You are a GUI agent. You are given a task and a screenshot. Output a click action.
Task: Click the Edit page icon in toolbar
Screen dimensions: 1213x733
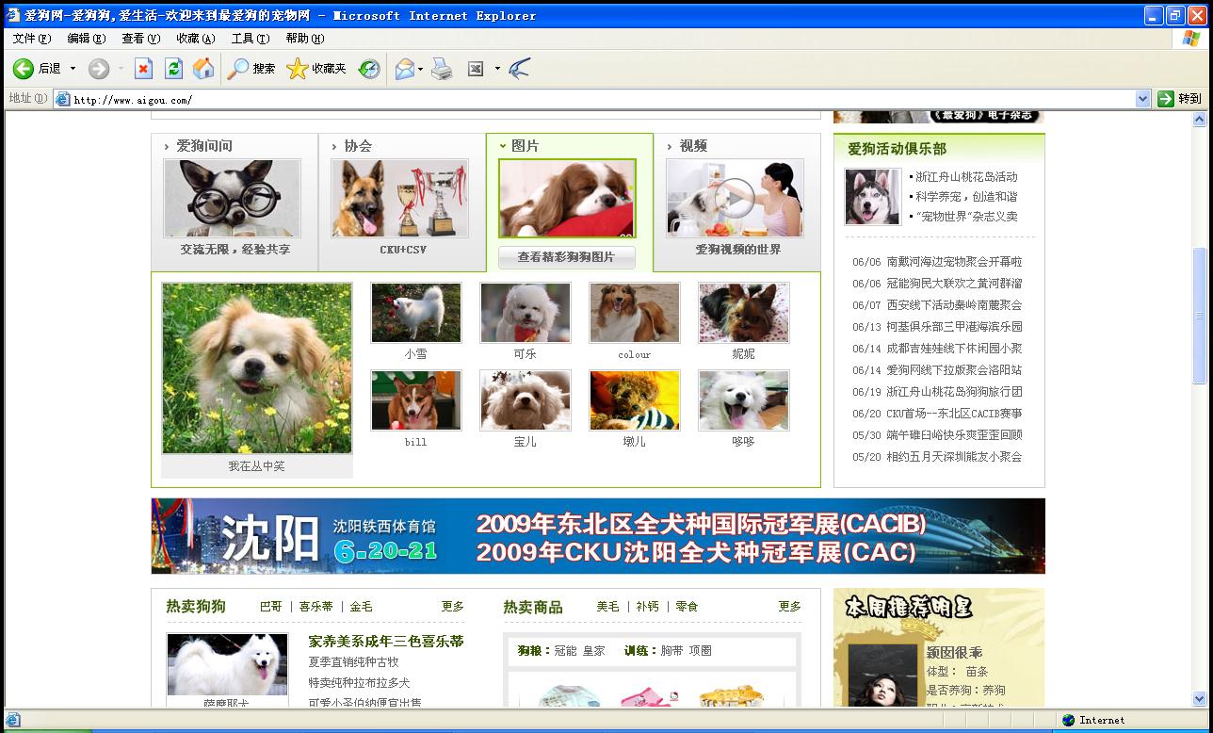(x=476, y=68)
